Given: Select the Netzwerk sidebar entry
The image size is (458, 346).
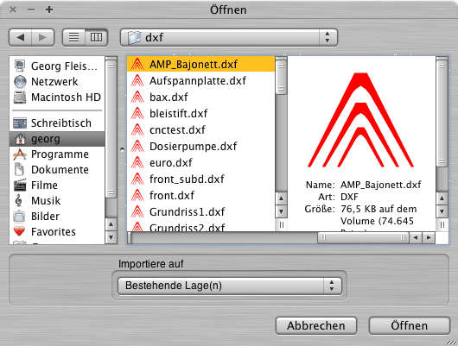Looking at the screenshot, I should coord(57,82).
